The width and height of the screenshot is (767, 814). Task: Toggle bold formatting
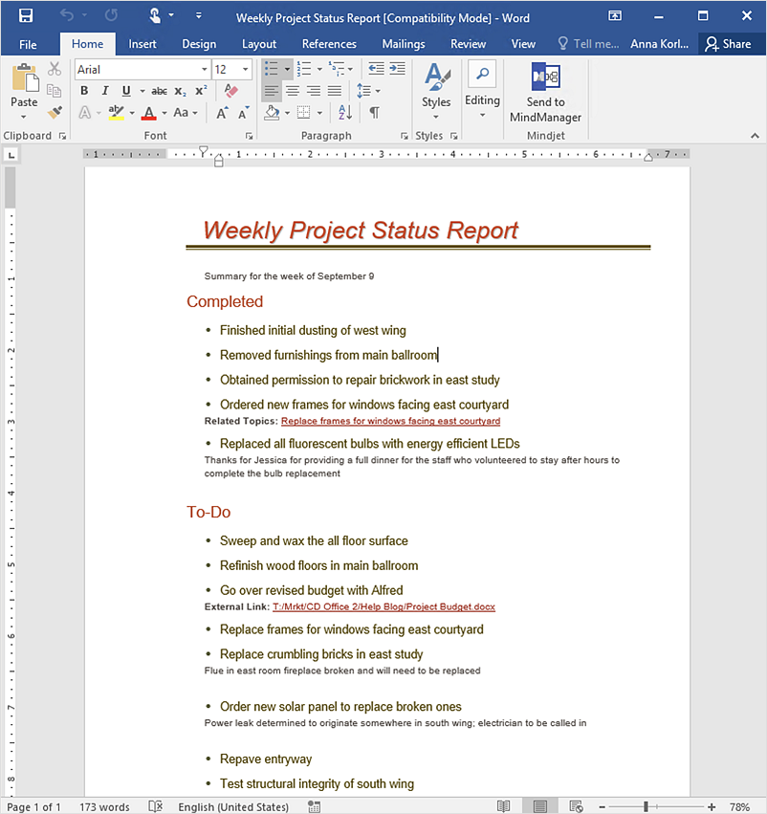[84, 91]
